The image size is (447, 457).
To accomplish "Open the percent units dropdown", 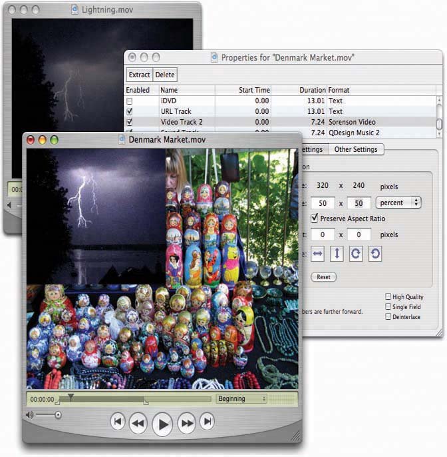I will click(x=398, y=202).
